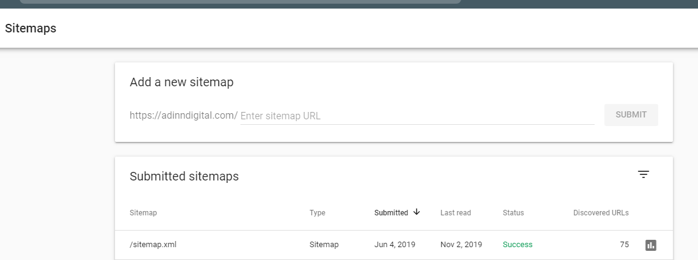
Task: Click the Last read column header
Action: click(x=456, y=213)
